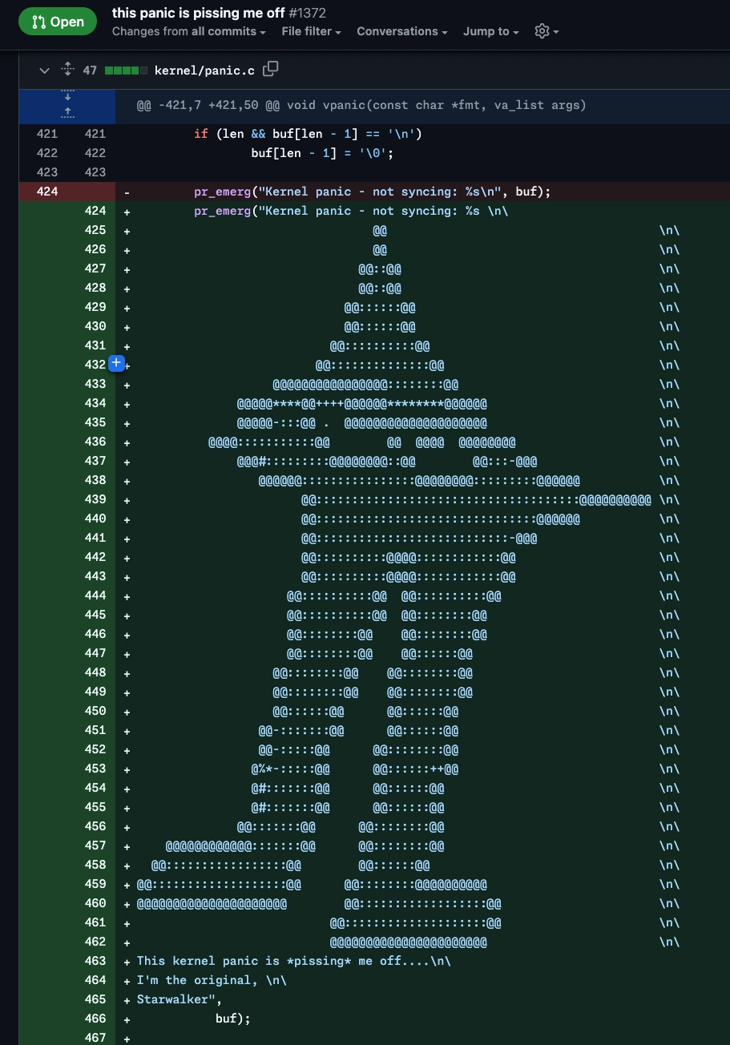Expand hidden lines above the hunk header

click(x=67, y=105)
